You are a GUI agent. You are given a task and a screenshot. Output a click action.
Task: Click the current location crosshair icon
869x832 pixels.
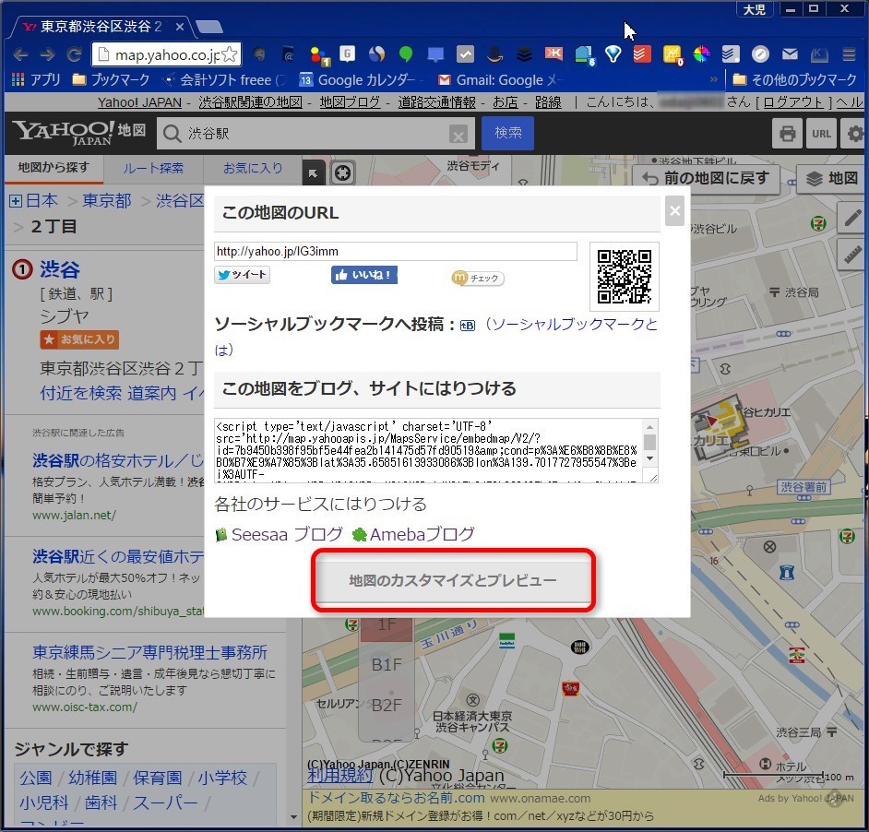[x=342, y=173]
